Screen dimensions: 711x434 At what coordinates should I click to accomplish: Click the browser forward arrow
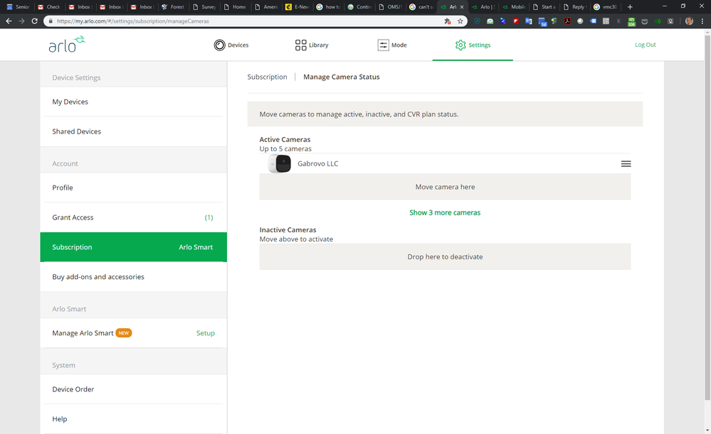[21, 21]
